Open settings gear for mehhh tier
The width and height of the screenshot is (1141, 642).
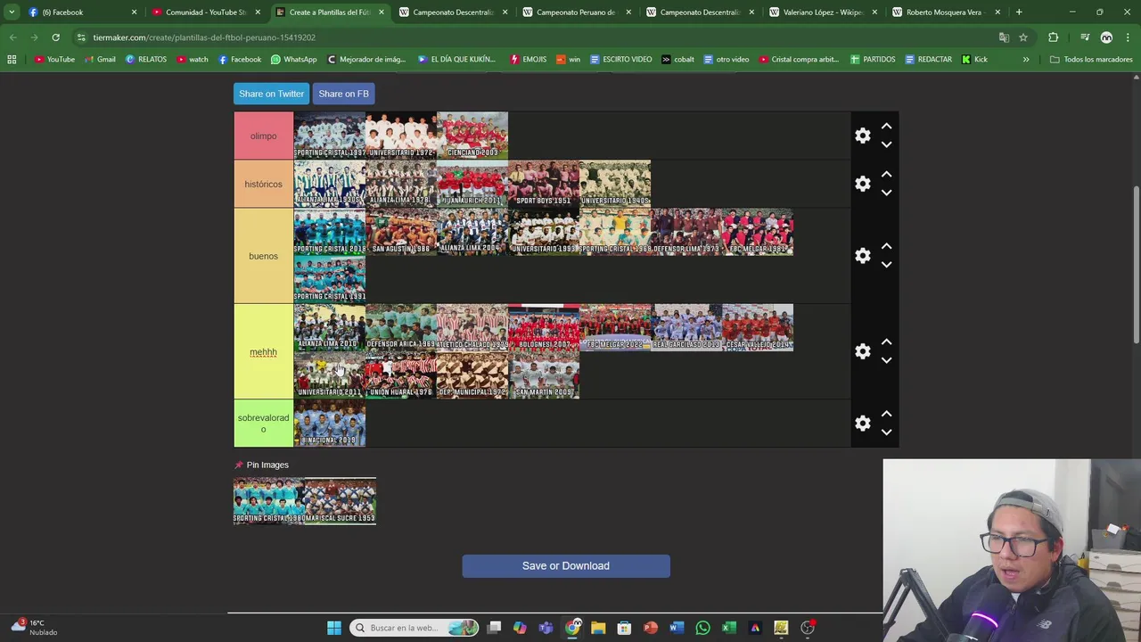point(862,351)
